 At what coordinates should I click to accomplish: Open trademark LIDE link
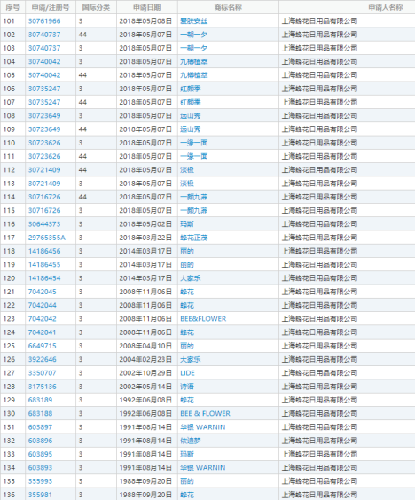(187, 373)
